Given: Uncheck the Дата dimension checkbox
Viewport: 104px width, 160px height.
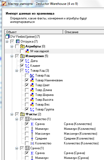Looking at the screenshot, I should [22, 61].
